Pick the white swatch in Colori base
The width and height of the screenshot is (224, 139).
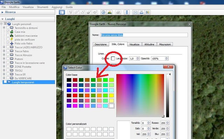point(111,106)
